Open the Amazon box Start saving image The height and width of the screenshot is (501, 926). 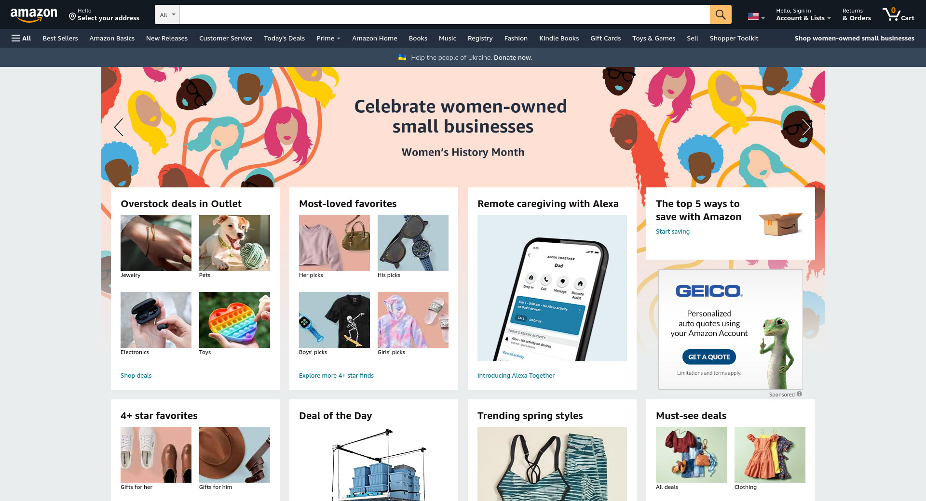tap(781, 223)
